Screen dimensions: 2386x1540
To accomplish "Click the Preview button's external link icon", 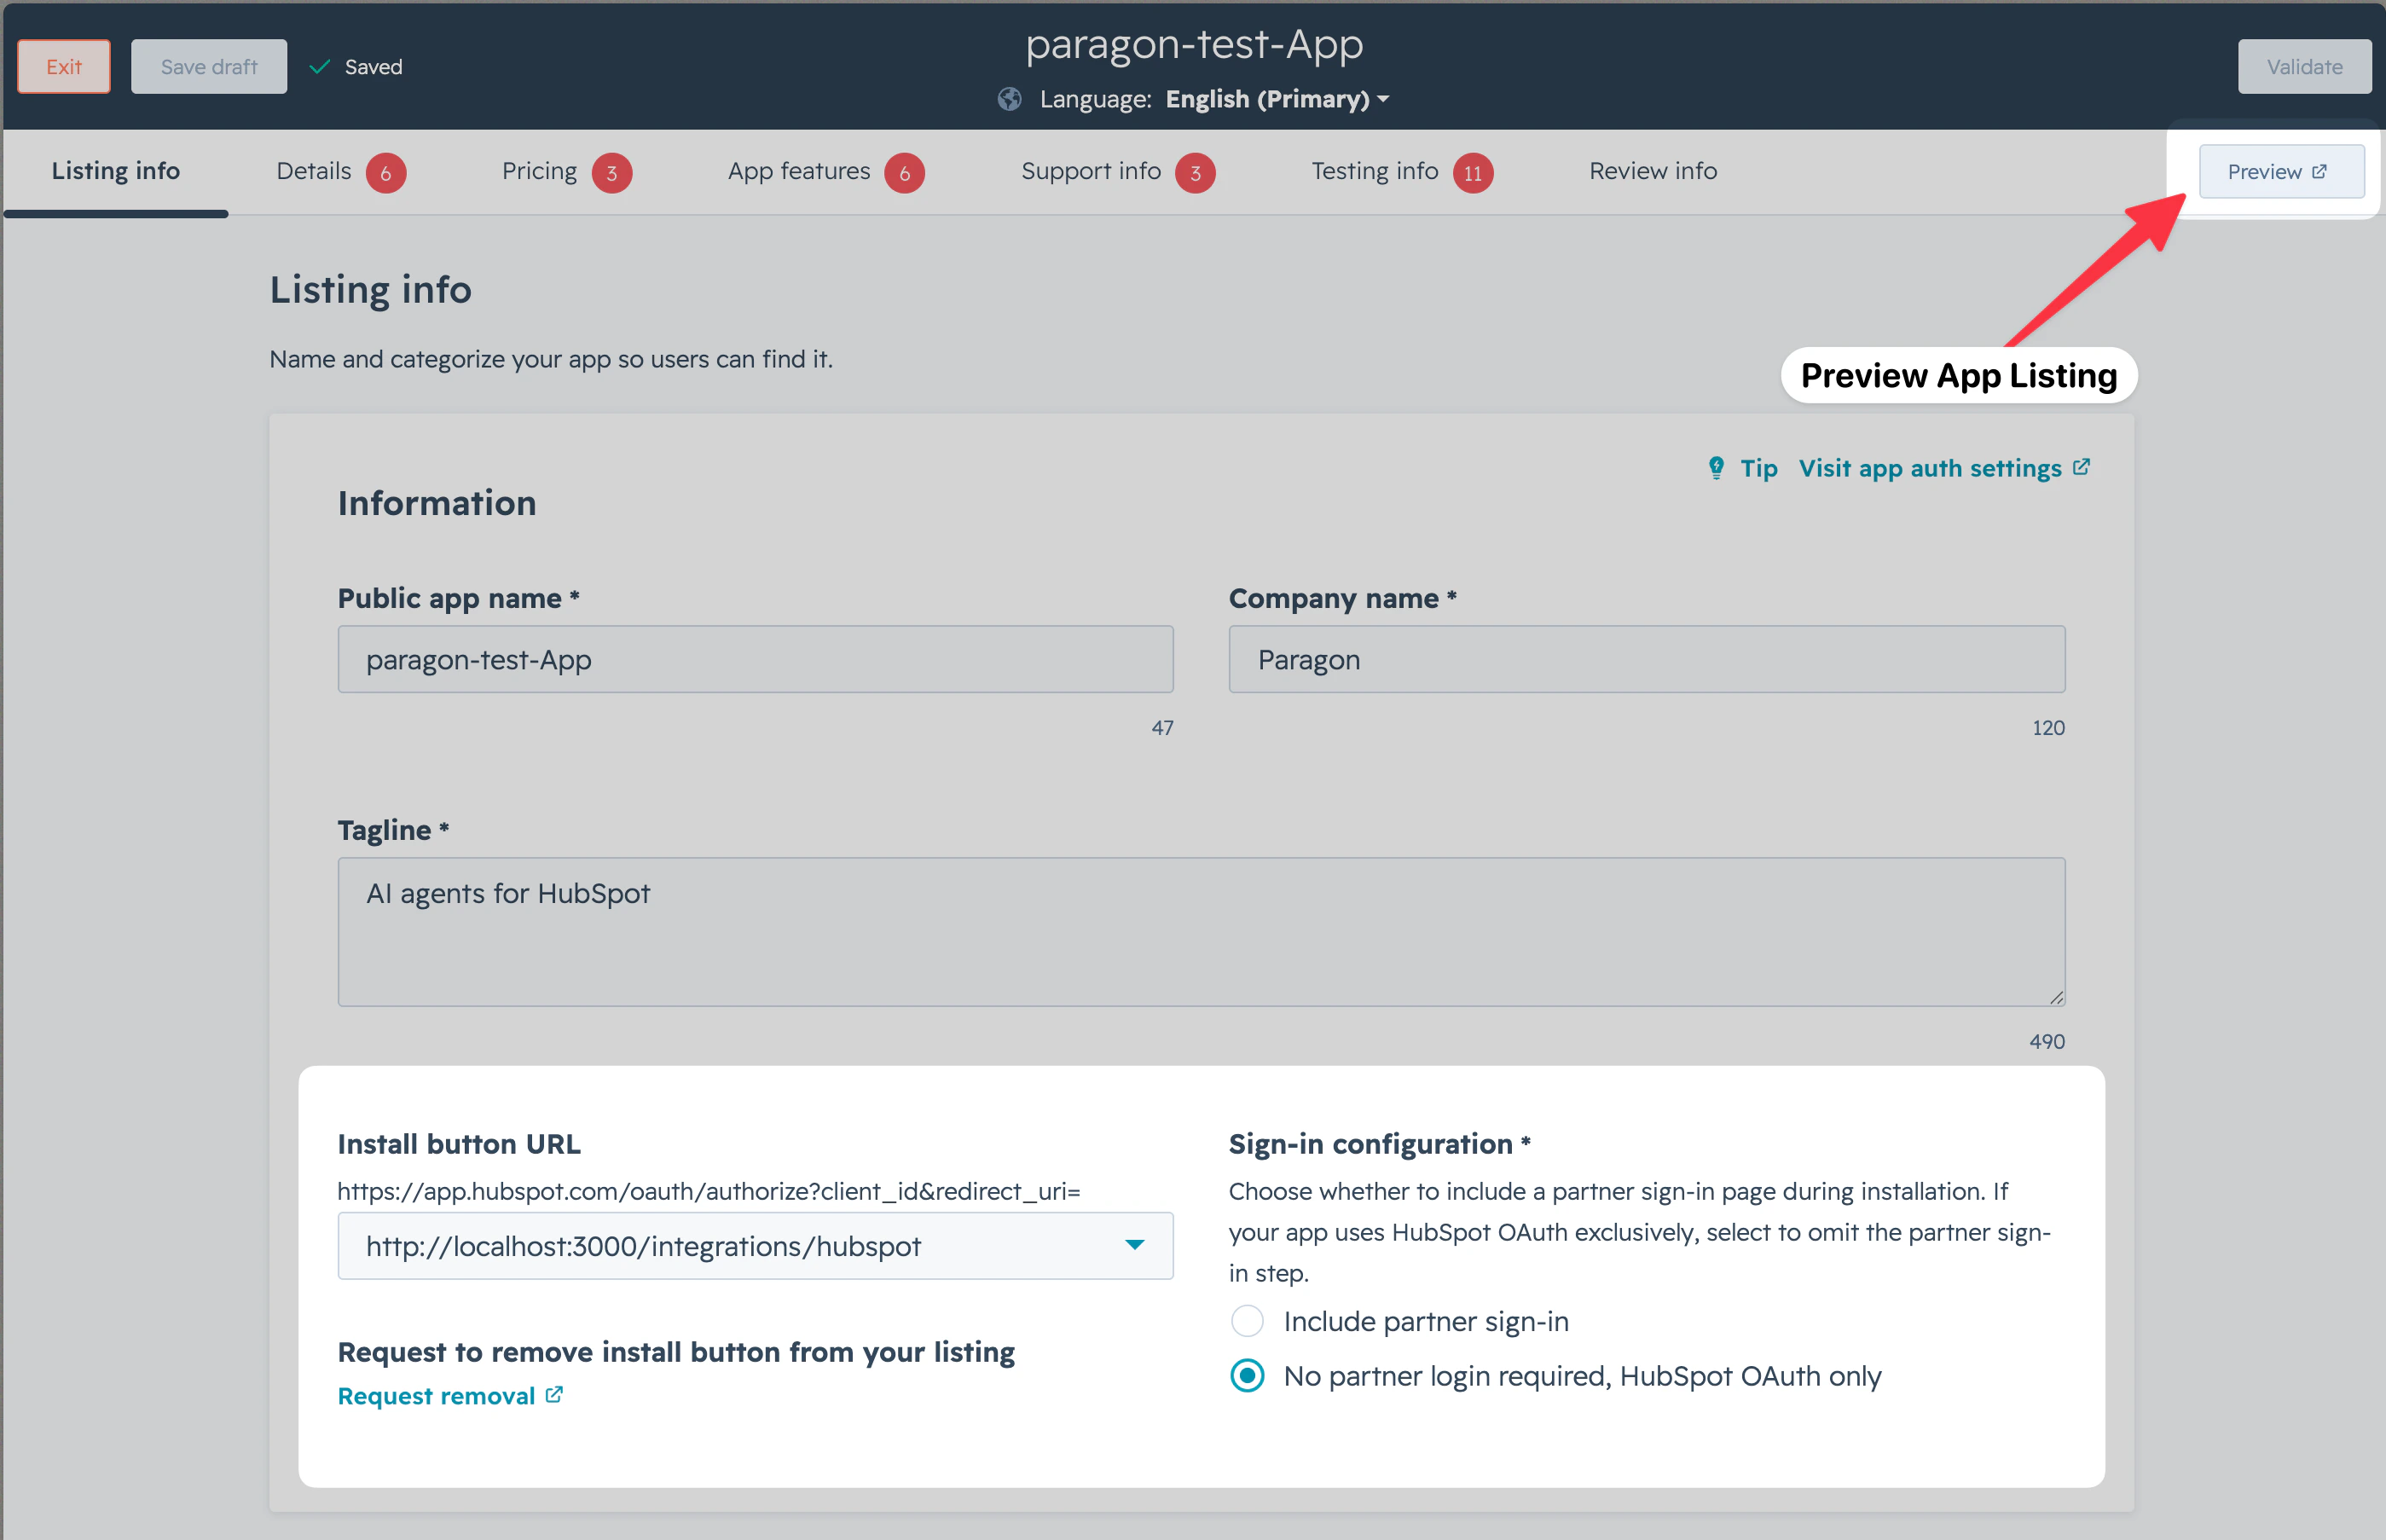I will coord(2320,171).
